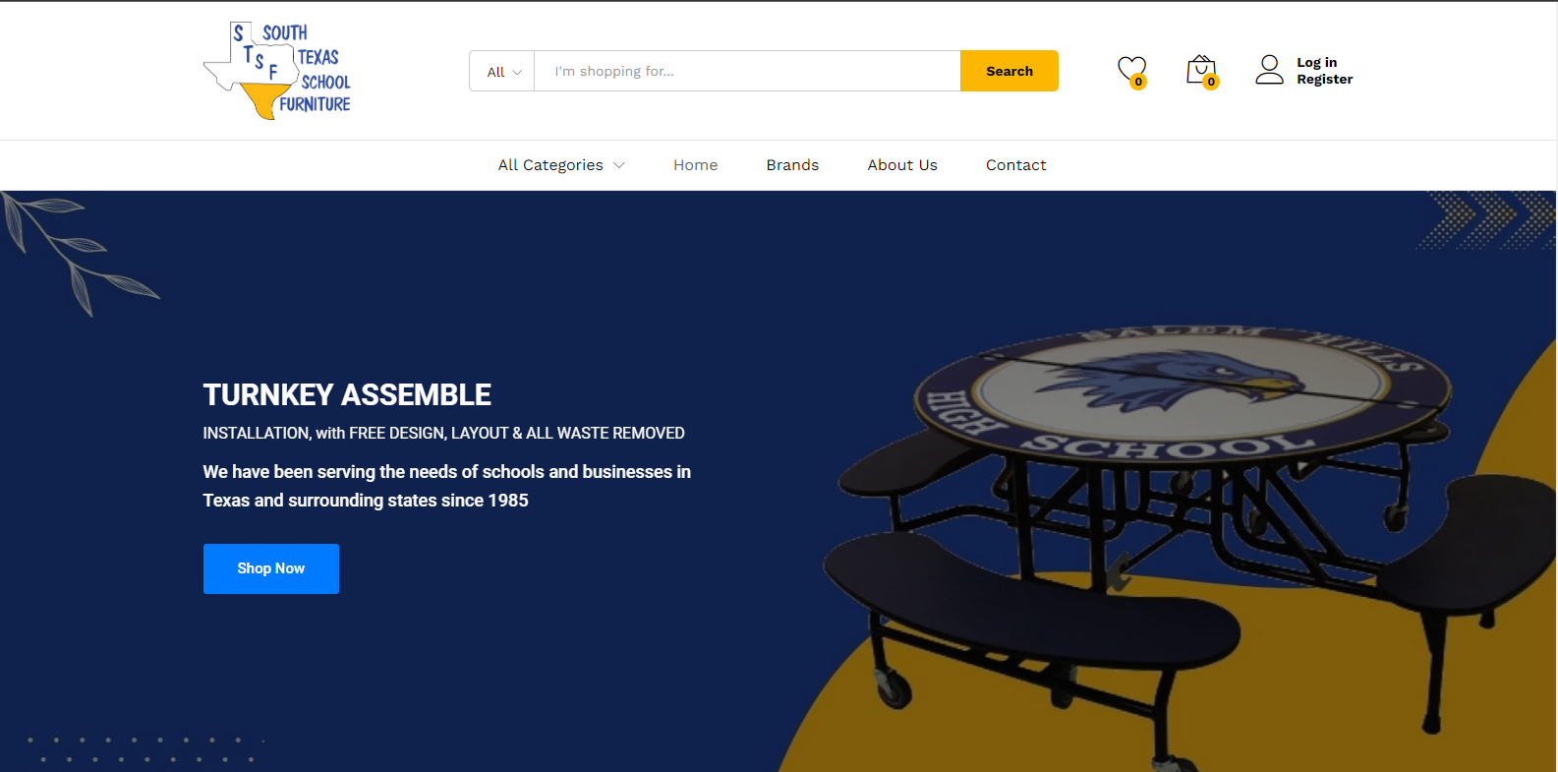Click the user account profile icon
Screen dimensions: 1558x772
pyautogui.click(x=1269, y=70)
